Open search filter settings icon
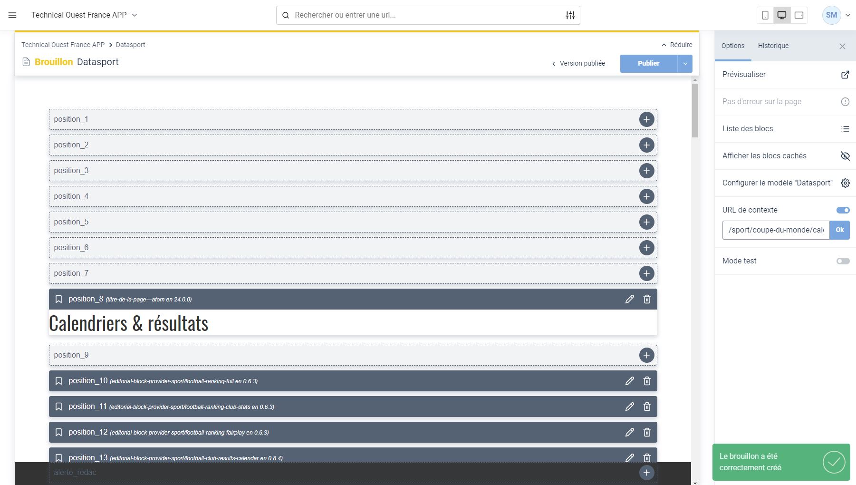The image size is (856, 485). coord(570,15)
